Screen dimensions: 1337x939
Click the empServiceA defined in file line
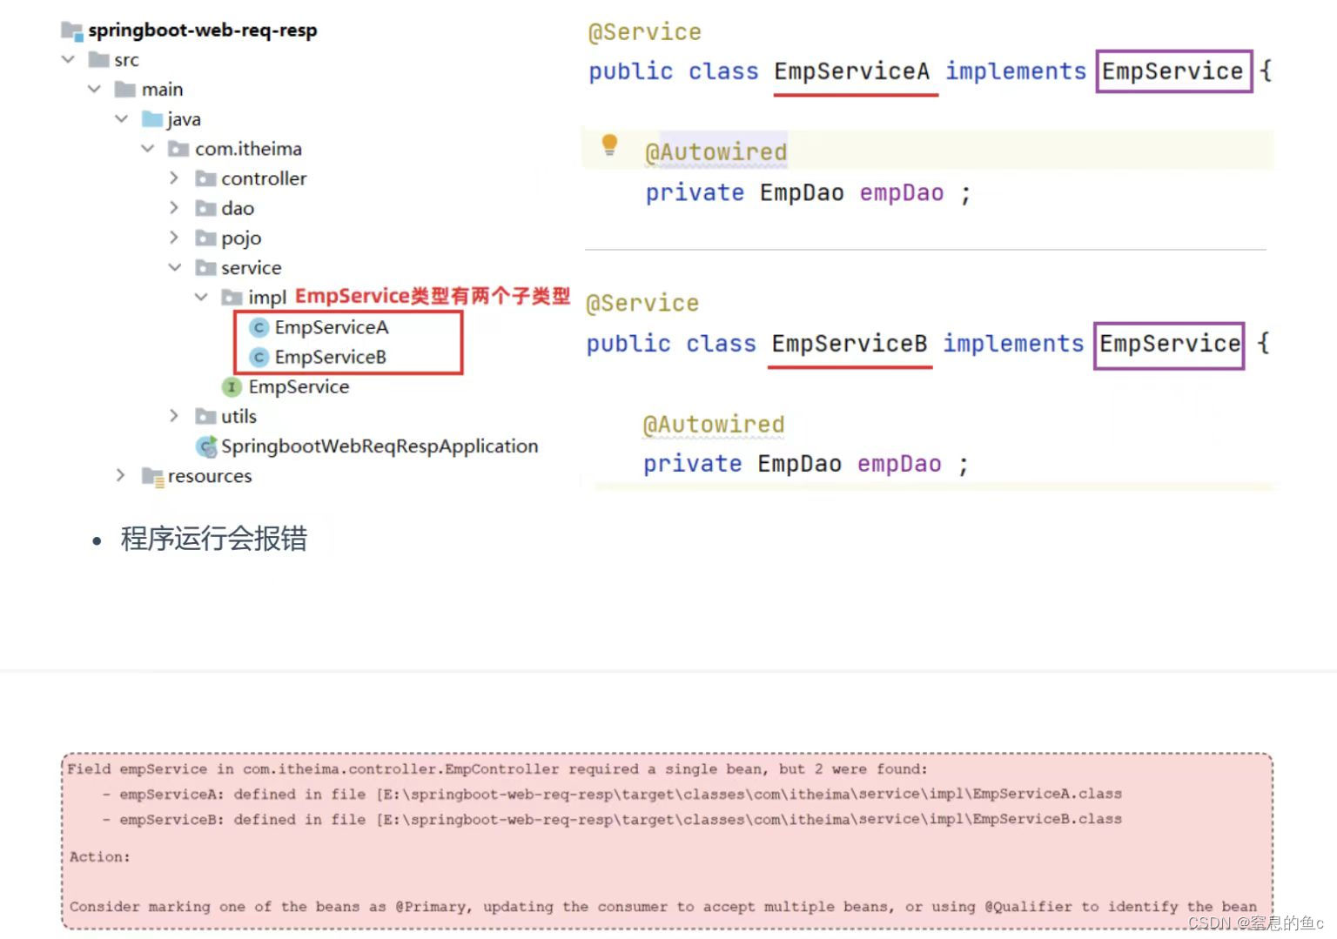612,795
